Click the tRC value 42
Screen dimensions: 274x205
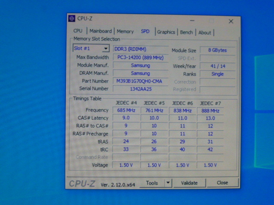click(210, 149)
